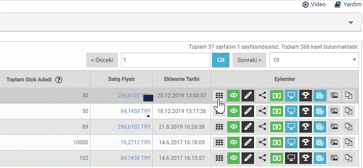Share the product priced 76,2712 TRY
Screen dimensions: 363x168
[262, 143]
